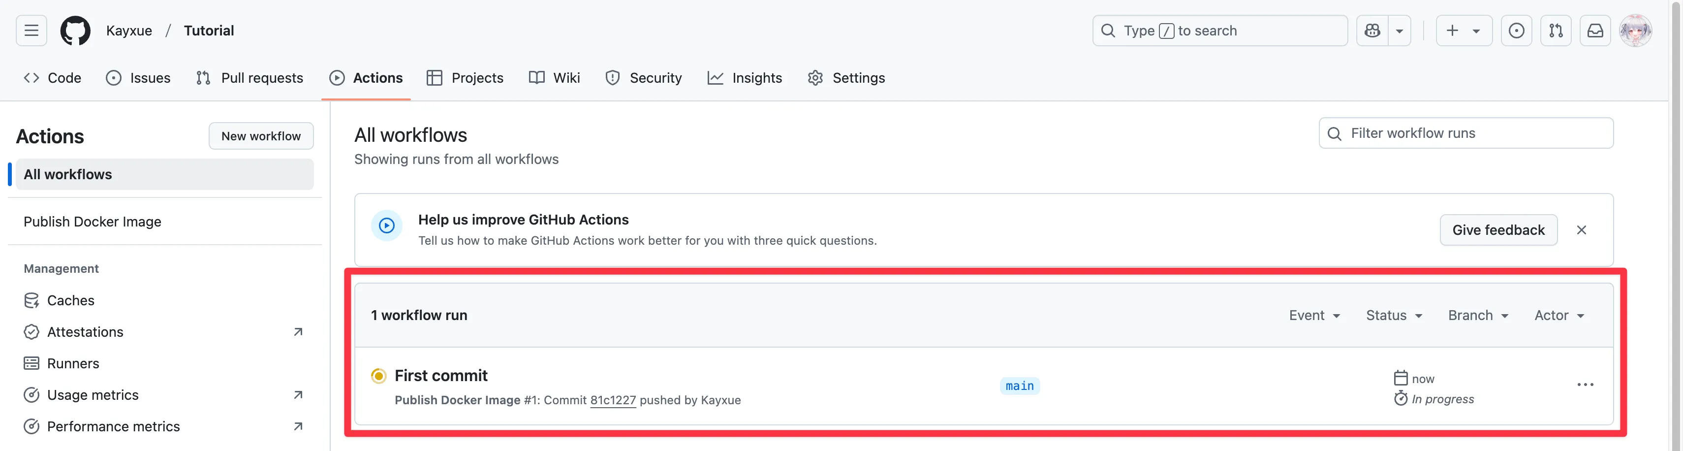Click the Attestations external link arrow

point(298,332)
